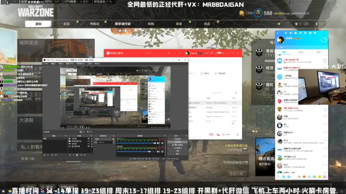Open settings gear for first OBS mixer channel
The height and width of the screenshot is (194, 346).
pyautogui.click(x=163, y=143)
